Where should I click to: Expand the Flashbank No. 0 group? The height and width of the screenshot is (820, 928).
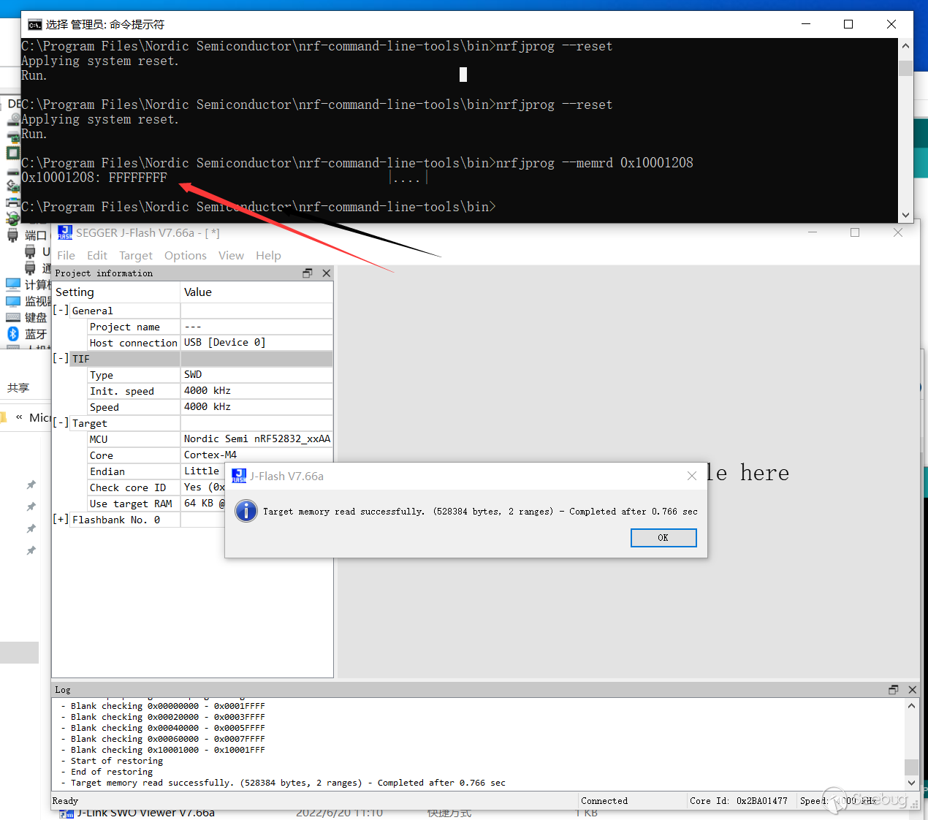(x=61, y=519)
